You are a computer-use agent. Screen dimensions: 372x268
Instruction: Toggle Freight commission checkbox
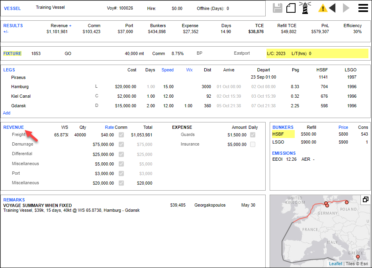(x=121, y=135)
